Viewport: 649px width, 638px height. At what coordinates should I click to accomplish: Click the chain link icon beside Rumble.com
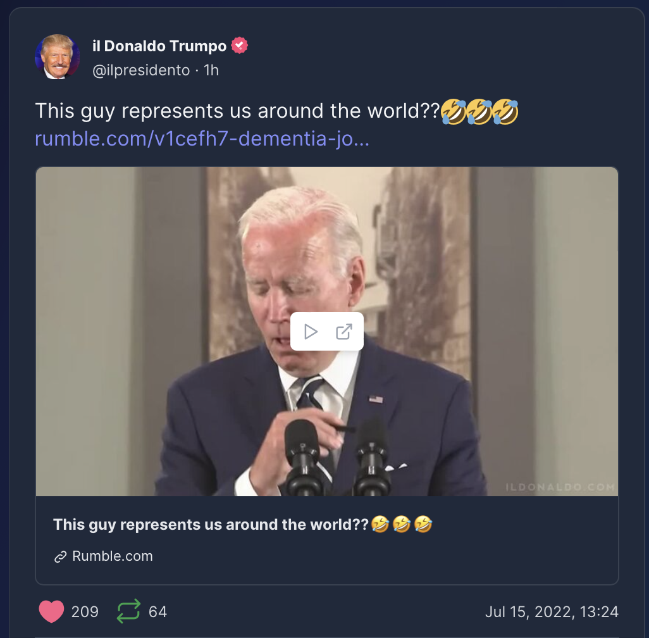tap(61, 557)
